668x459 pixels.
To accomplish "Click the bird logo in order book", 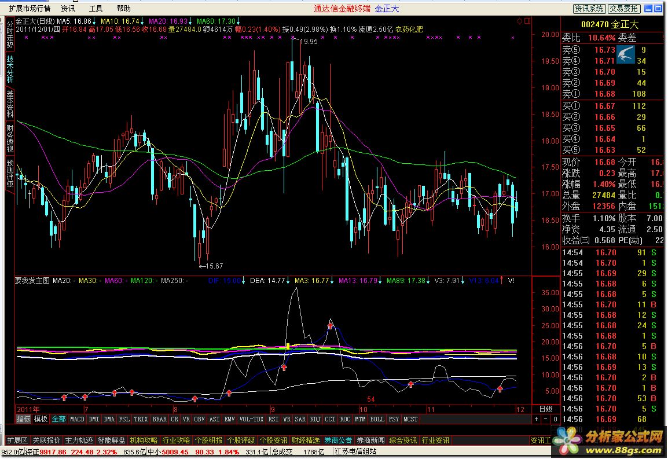I will 626,55.
